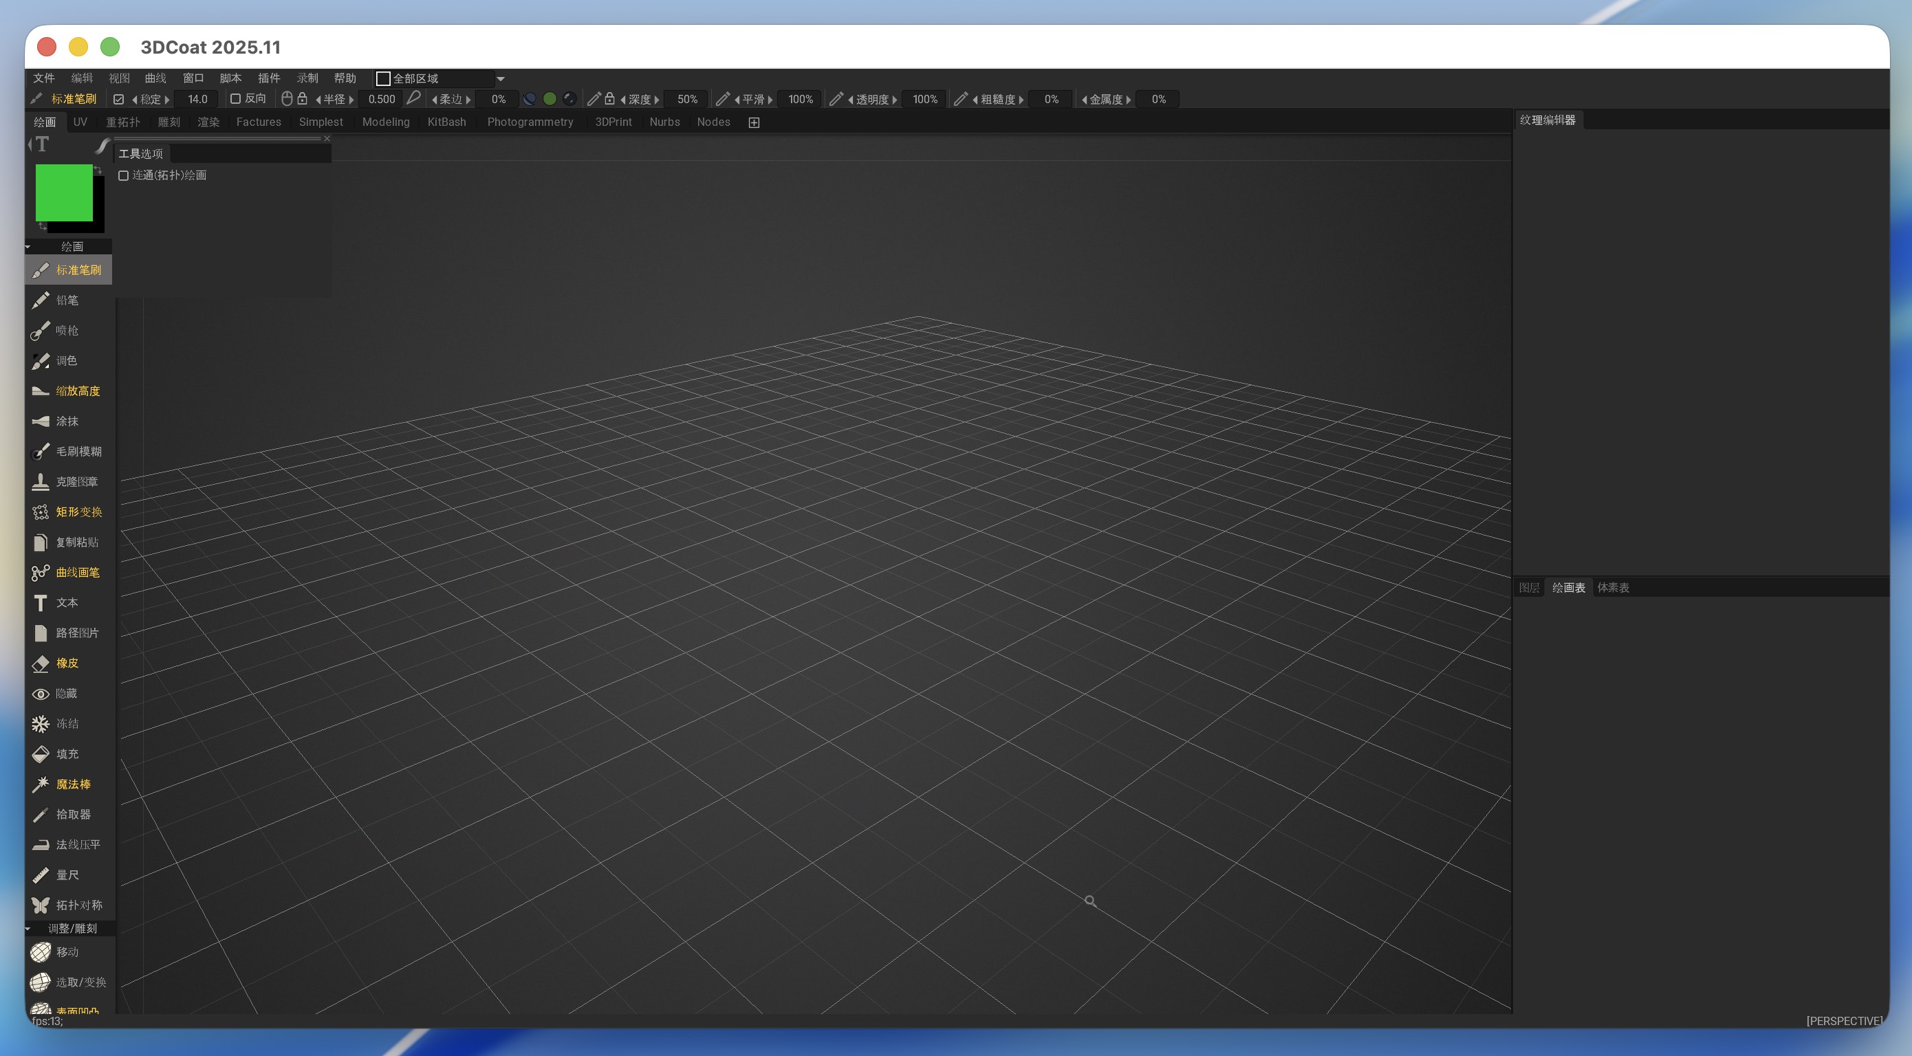The width and height of the screenshot is (1912, 1056).
Task: Select the 克隆图章 clone stamp tool
Action: (76, 482)
